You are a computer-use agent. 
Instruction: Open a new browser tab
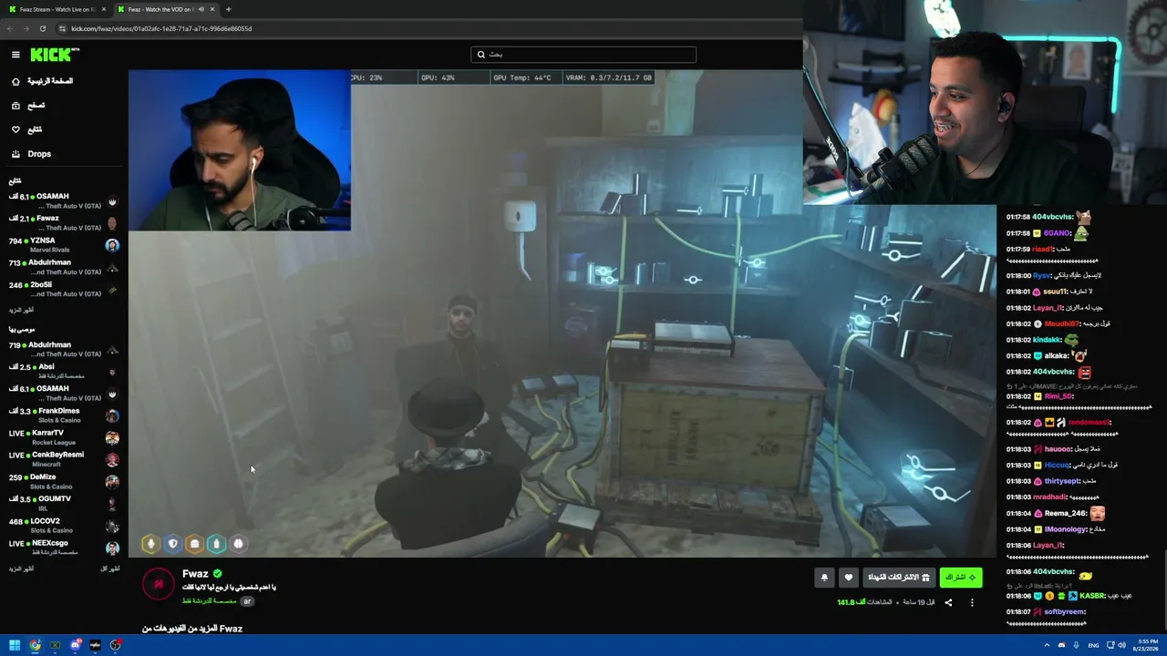pos(228,9)
